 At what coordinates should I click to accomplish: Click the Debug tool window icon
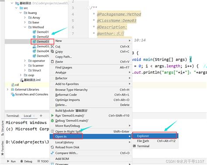[x=22, y=161]
